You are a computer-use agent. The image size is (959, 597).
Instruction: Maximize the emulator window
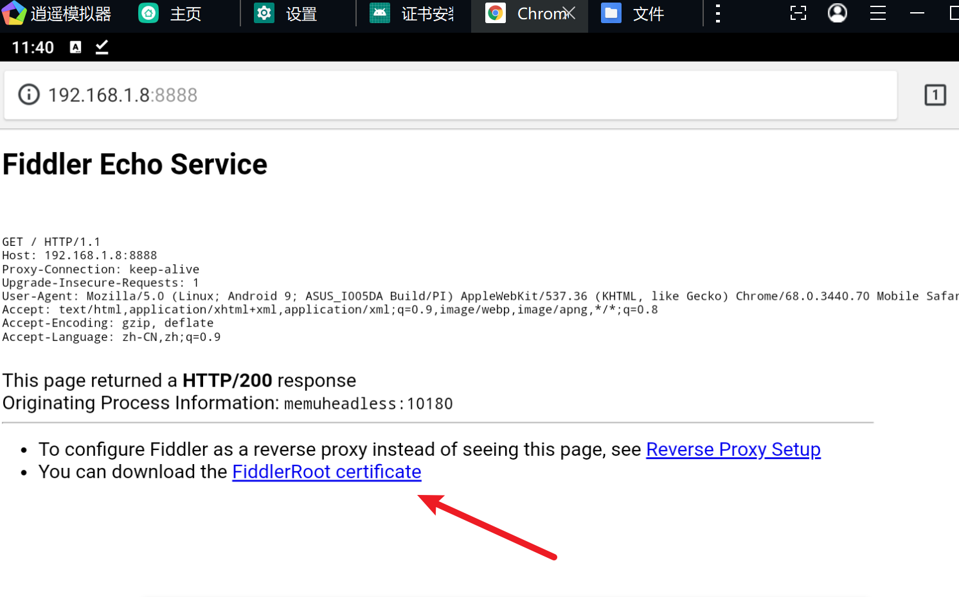[954, 13]
